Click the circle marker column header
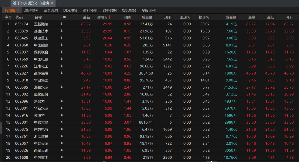This screenshot has height=162, width=299. click(x=65, y=17)
